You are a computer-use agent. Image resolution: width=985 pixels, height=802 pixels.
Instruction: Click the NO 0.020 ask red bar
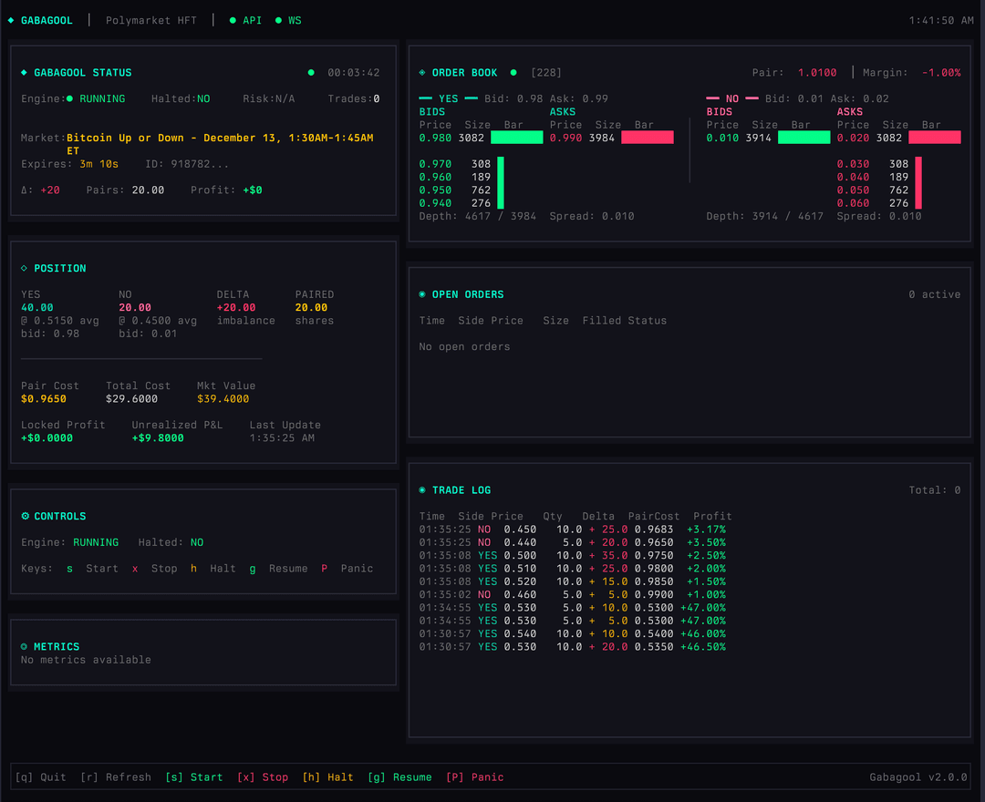pos(935,138)
